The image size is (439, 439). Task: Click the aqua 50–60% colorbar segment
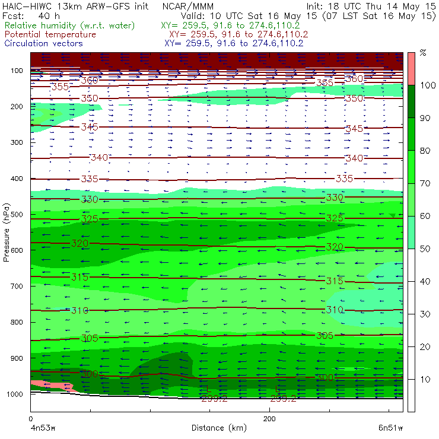411,233
